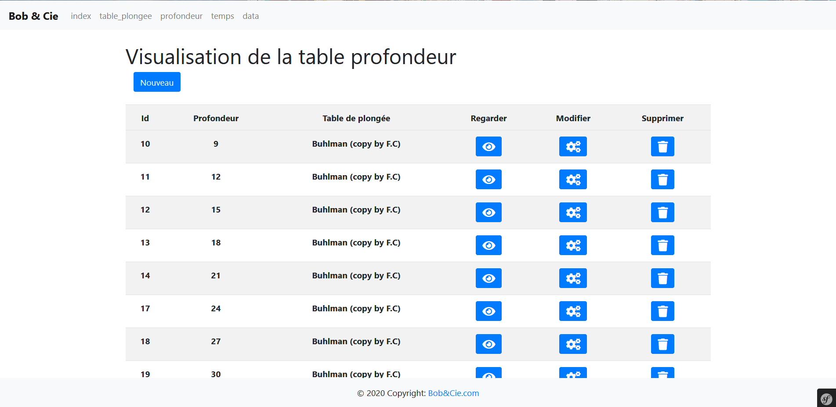Viewport: 836px width, 407px height.
Task: Navigate to the temps page
Action: point(222,16)
